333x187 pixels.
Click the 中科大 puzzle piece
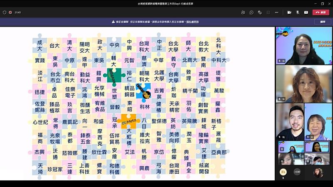pos(219,60)
